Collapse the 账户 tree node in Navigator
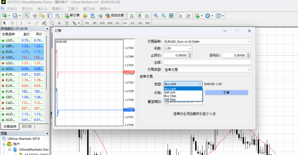Viewport: 298px width, 155px height. pyautogui.click(x=4, y=144)
